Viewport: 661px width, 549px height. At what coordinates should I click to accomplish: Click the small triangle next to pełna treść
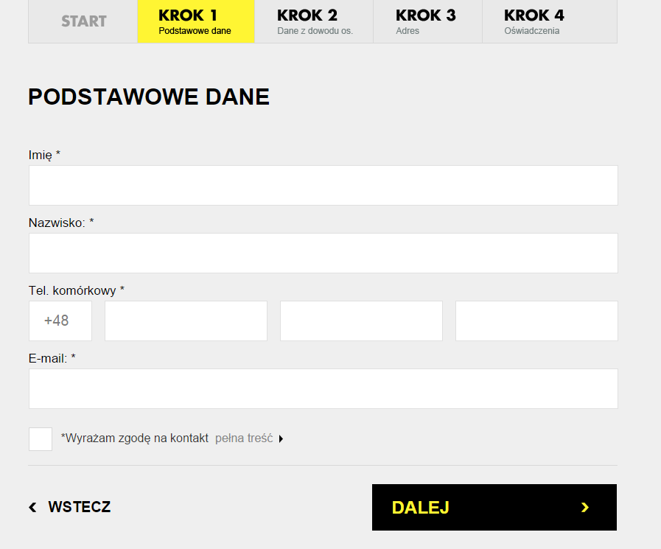point(281,439)
